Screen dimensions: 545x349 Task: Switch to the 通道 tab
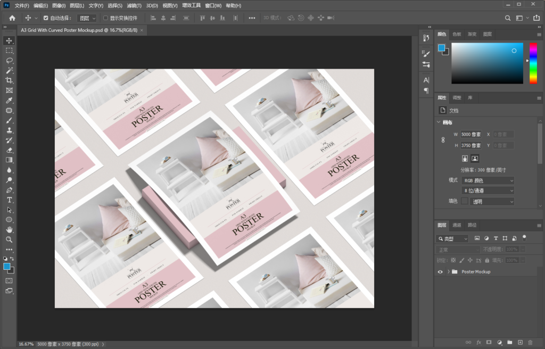click(x=457, y=225)
